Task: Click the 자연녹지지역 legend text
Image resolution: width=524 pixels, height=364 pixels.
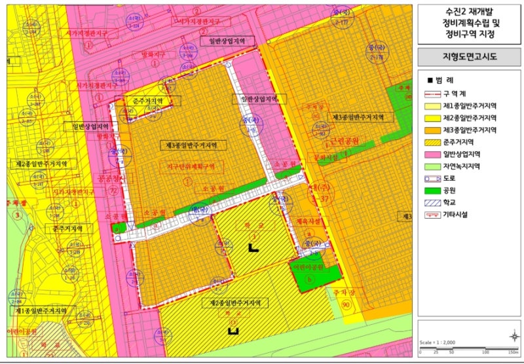Action: 461,166
